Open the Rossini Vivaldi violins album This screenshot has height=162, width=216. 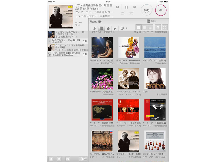pyautogui.click(x=155, y=141)
